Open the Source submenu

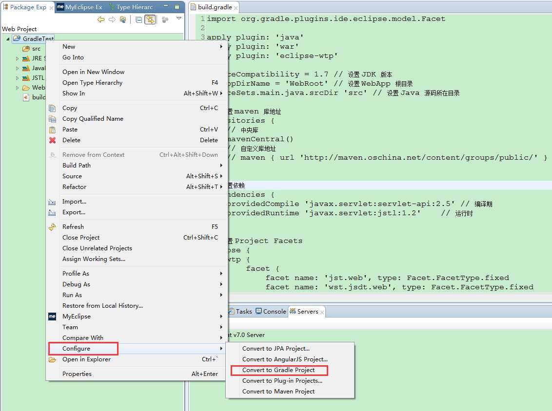pos(137,176)
